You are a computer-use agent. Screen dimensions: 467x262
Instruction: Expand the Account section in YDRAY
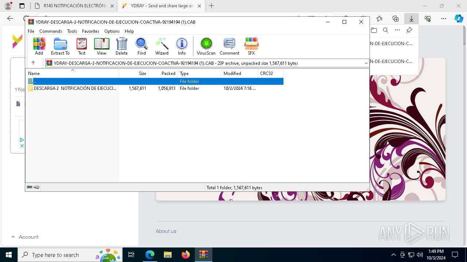coord(25,237)
